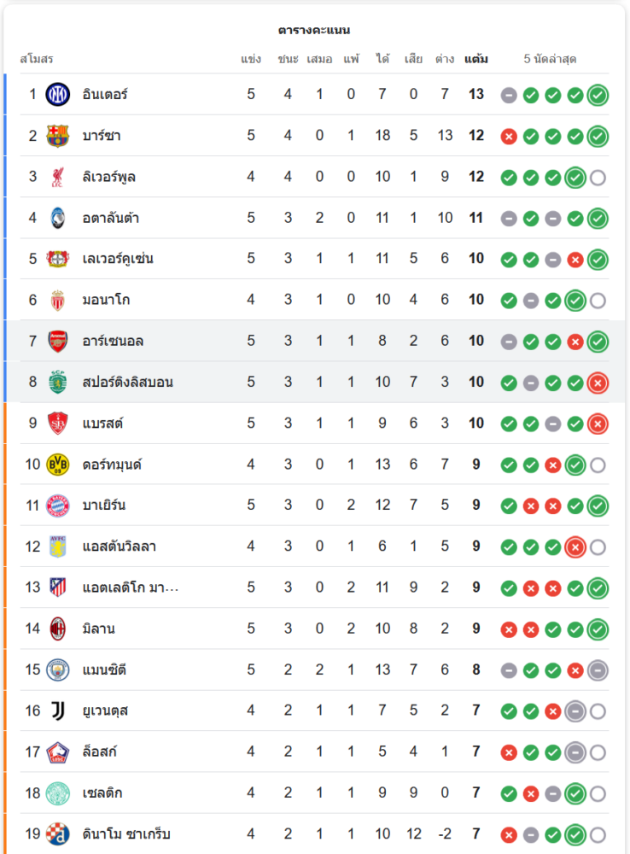Click the Atalanta club crest icon
Screen dimensions: 630x854
(x=57, y=218)
